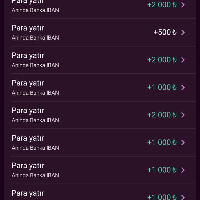Open the chevron next to the last +2 000 ₺ entry
This screenshot has height=200, width=200.
click(183, 115)
